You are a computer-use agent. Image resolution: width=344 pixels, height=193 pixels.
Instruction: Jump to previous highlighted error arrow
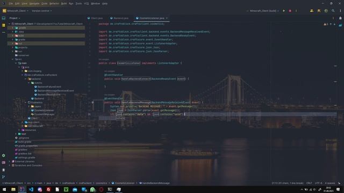point(331,24)
